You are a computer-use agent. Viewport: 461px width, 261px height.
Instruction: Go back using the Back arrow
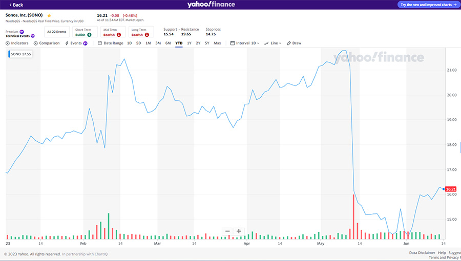16,5
